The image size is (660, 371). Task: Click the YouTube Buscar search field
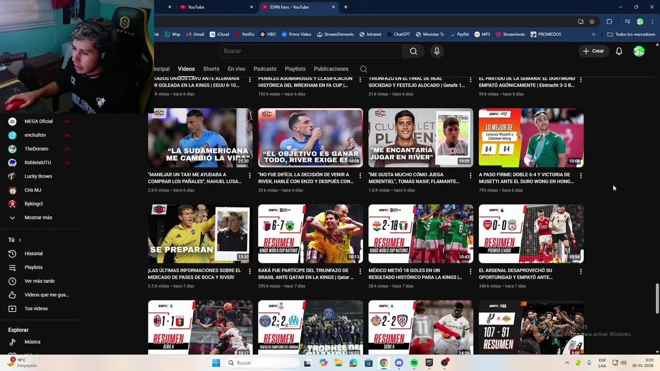click(x=310, y=51)
